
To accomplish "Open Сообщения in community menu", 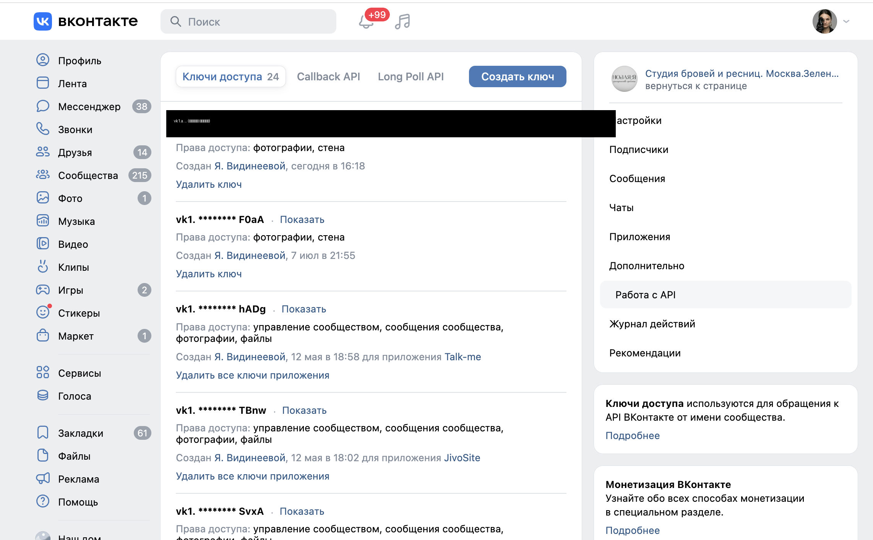I will pos(637,179).
